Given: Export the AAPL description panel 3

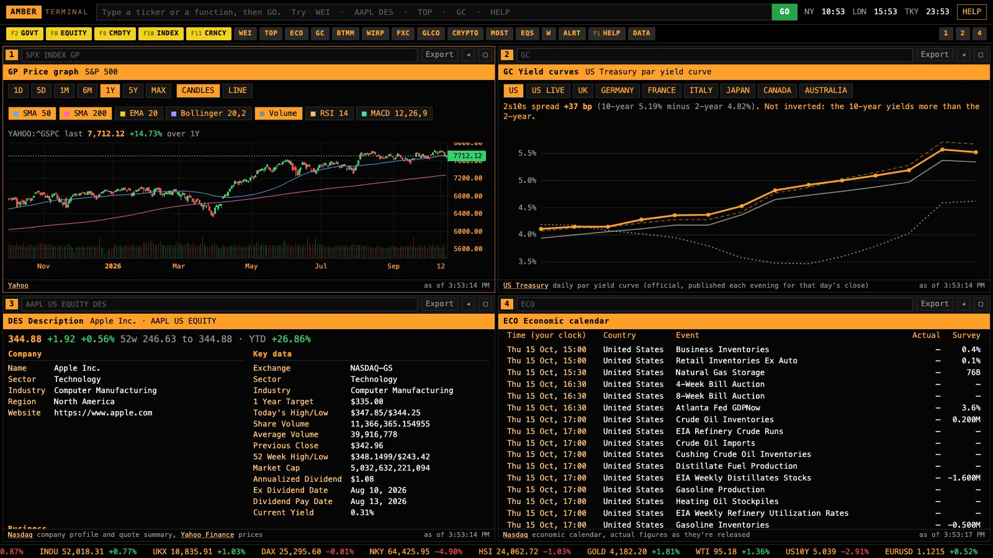Looking at the screenshot, I should point(439,304).
